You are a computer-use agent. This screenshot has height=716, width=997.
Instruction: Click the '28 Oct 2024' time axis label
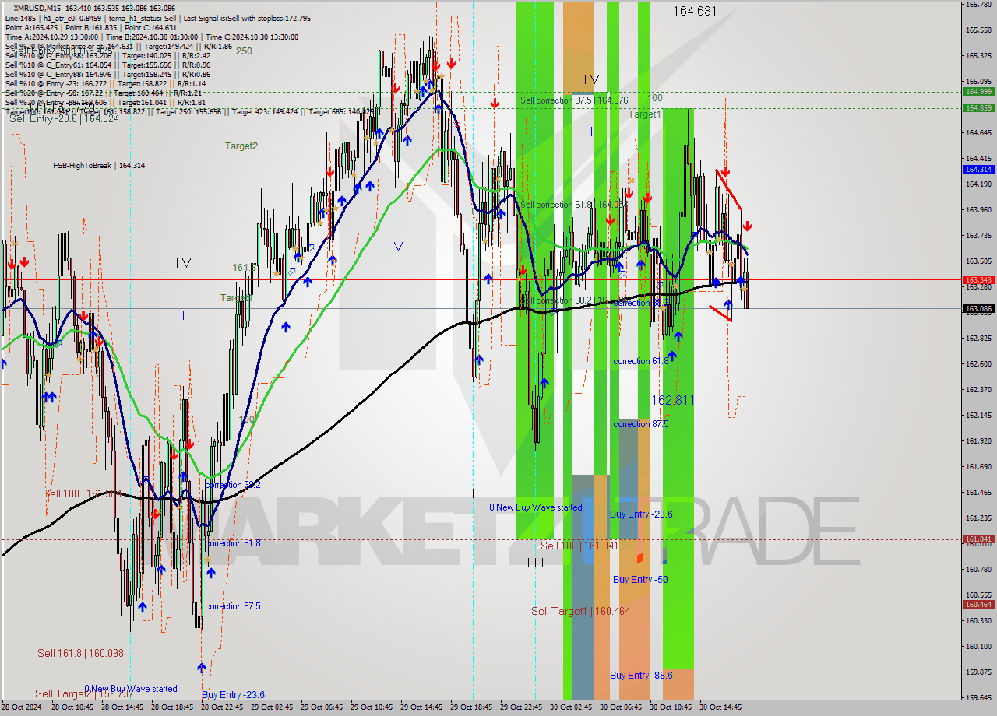pyautogui.click(x=23, y=707)
